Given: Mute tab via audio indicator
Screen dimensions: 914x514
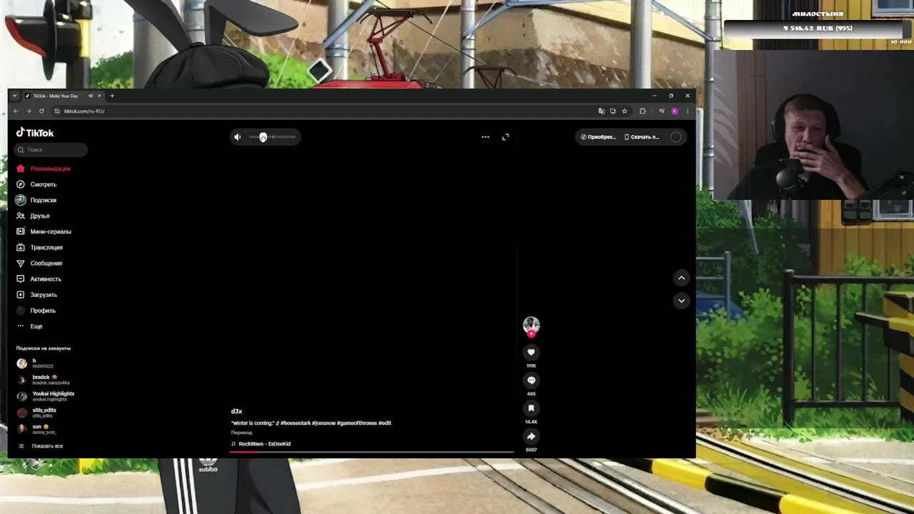Looking at the screenshot, I should 91,96.
